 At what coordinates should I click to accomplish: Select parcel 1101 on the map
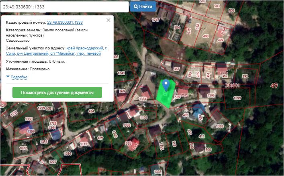coord(144,118)
